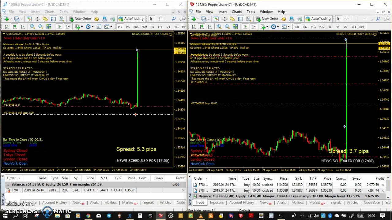392x220 pixels.
Task: Toggle Navigator star folder icon in right window
Action: tap(232, 19)
